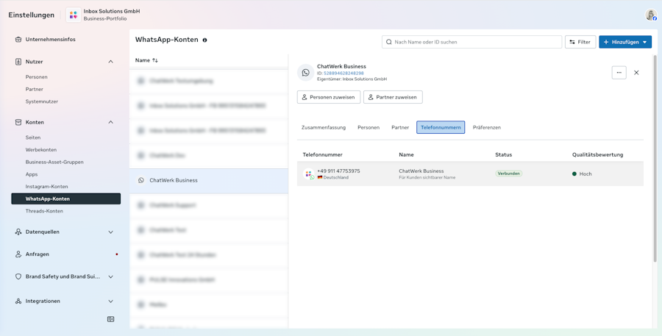Click Personen zuweisen button
662x336 pixels.
(x=329, y=97)
